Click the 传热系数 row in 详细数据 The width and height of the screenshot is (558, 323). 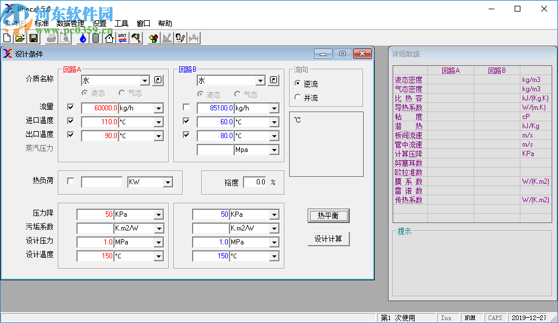pos(472,200)
